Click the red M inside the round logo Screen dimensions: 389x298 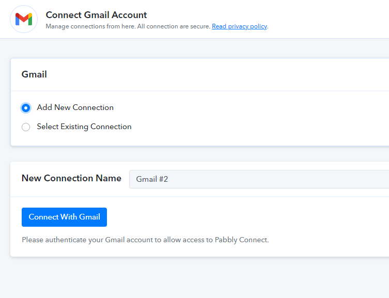click(24, 19)
